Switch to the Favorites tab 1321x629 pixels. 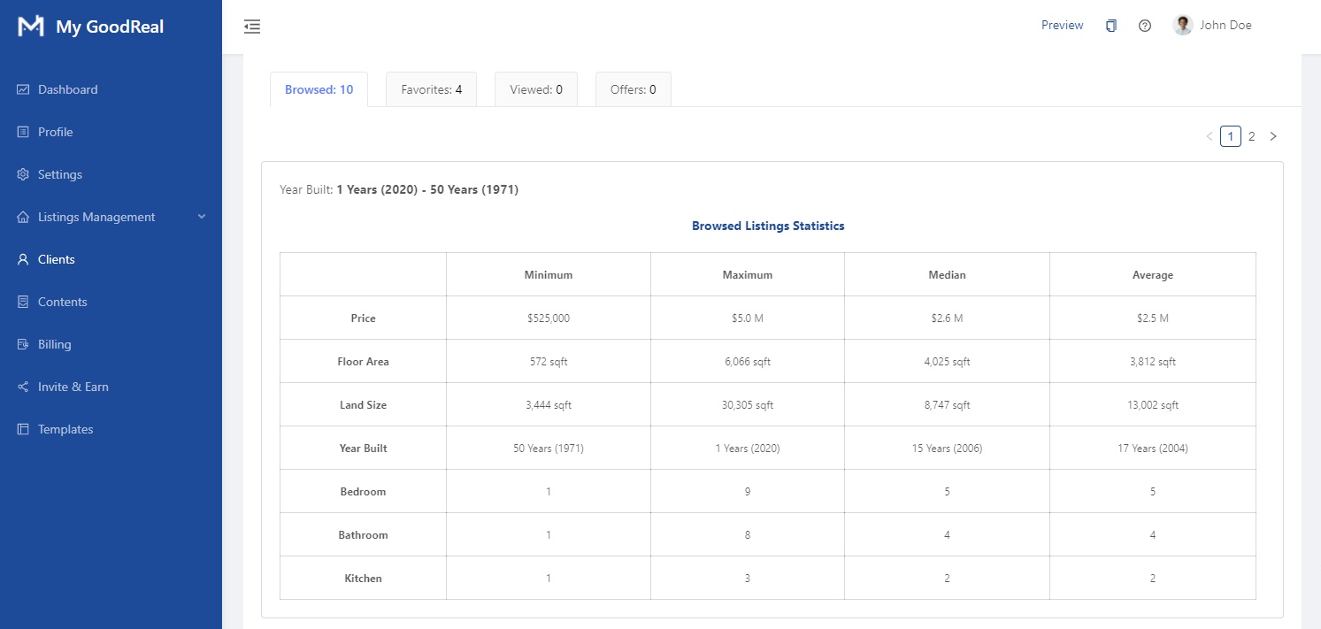click(431, 89)
